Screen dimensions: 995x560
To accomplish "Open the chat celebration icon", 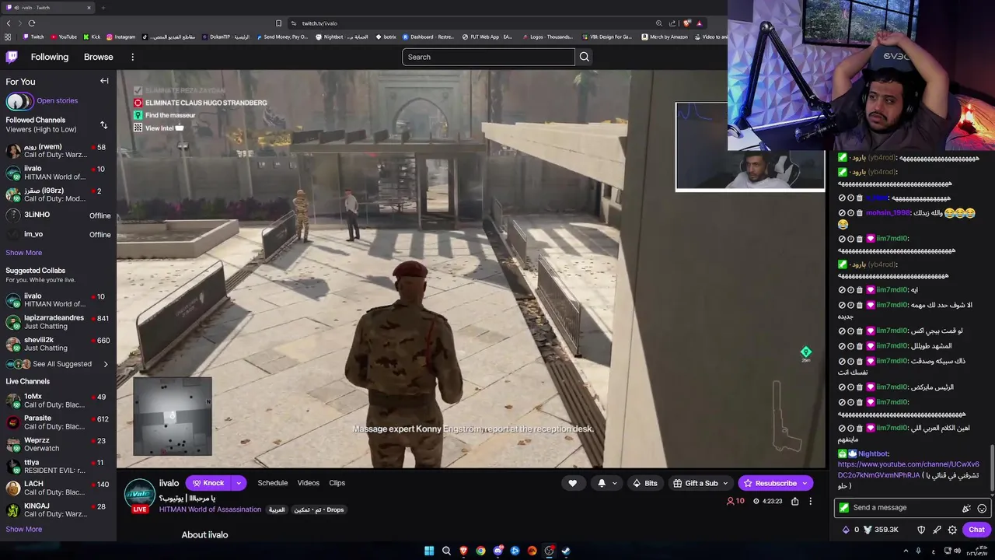I will click(x=966, y=508).
